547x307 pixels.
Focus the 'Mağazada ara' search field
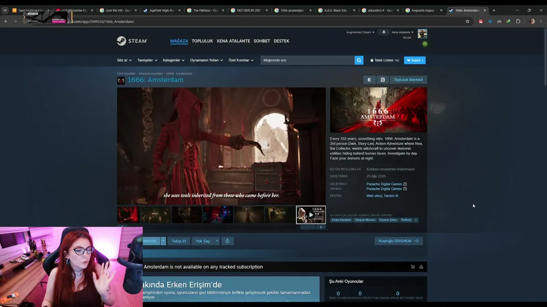[x=308, y=60]
